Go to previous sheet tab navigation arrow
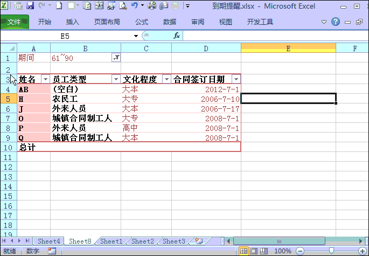Viewport: 369px width, 256px height. (x=12, y=241)
